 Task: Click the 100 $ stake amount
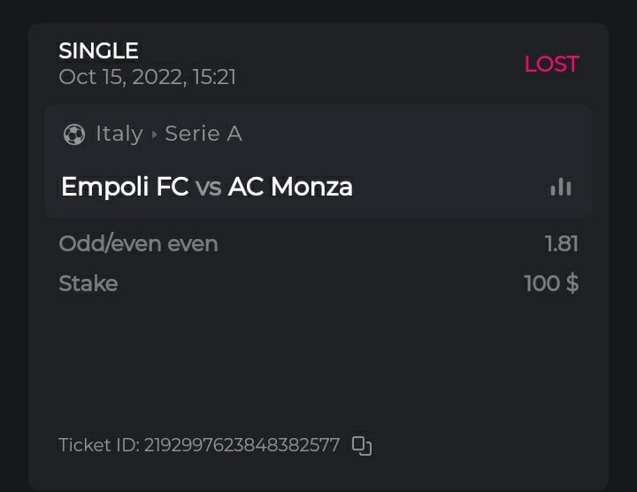tap(551, 283)
